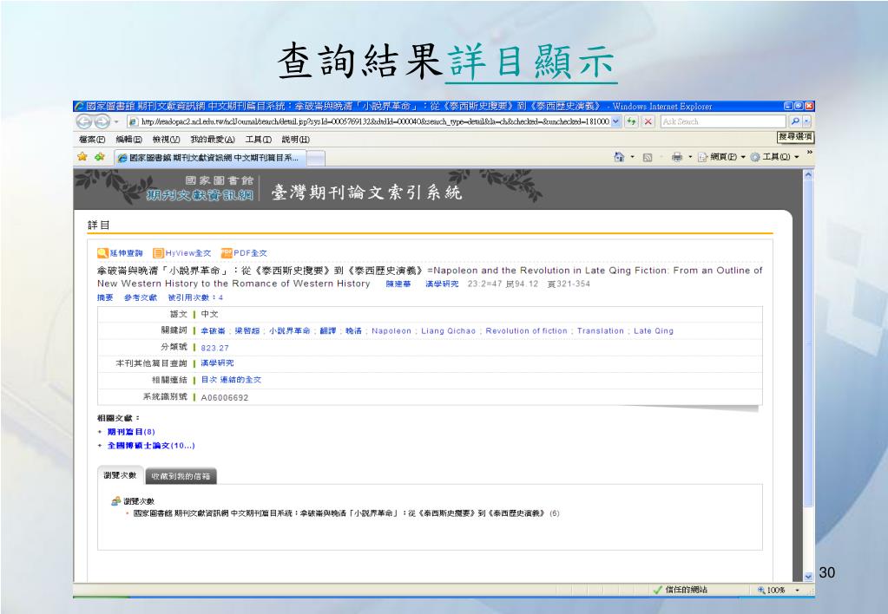Switch to the 收藏到我的信箱 tab
This screenshot has height=614, width=888.
181,476
